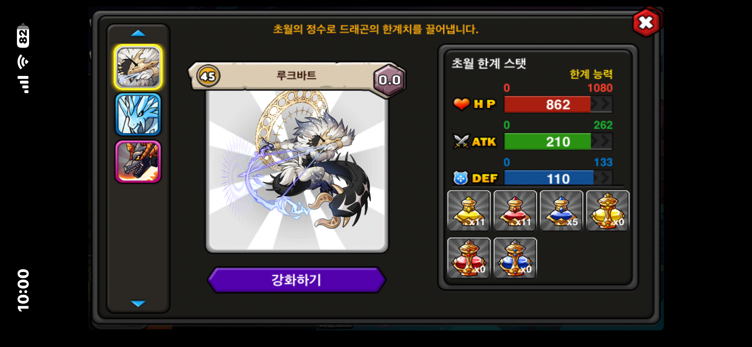Select the large gold essence bottle x0
This screenshot has height=347, width=752.
(608, 211)
